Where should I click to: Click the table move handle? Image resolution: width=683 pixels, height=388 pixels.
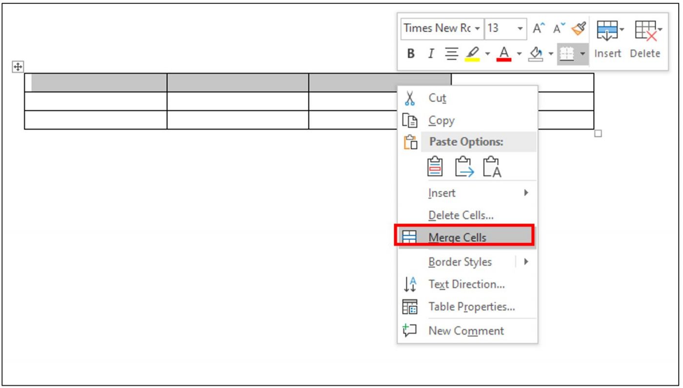pos(18,67)
